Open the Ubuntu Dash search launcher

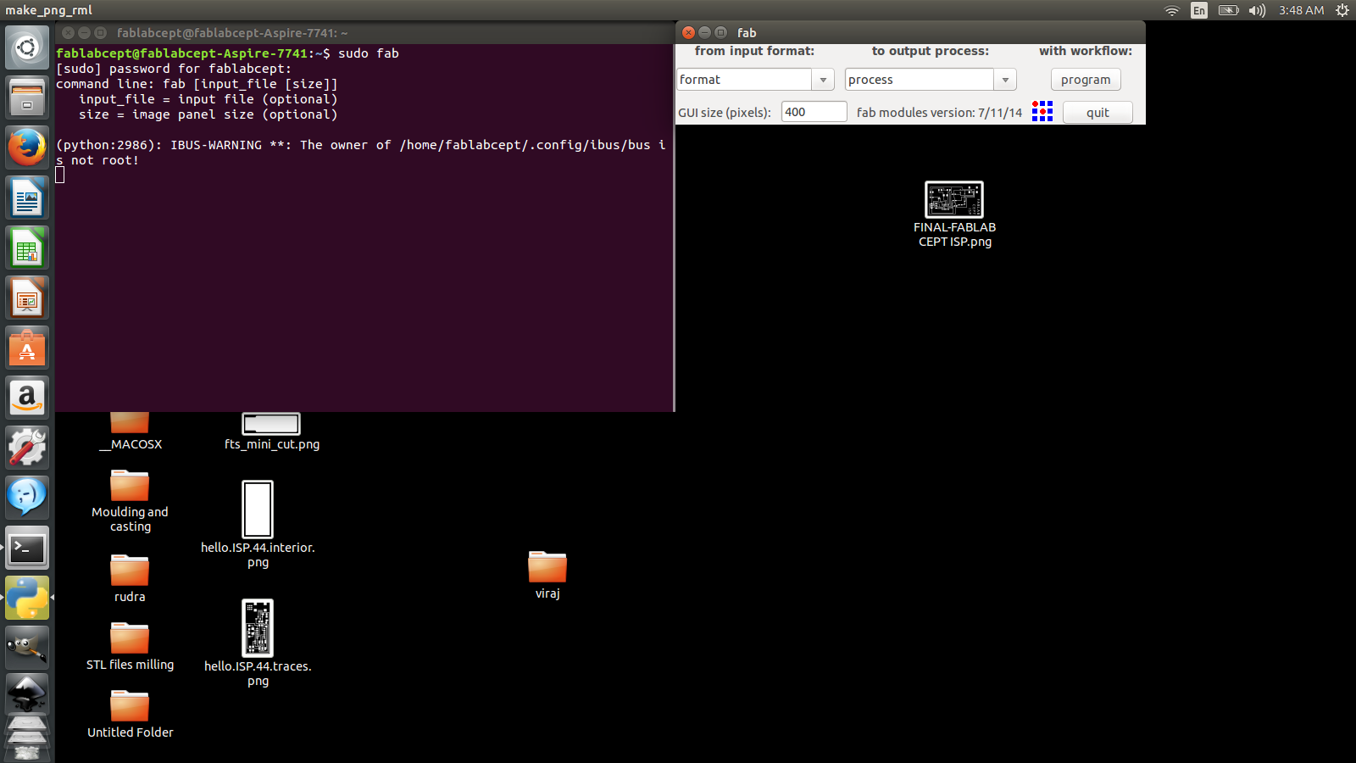(x=27, y=47)
